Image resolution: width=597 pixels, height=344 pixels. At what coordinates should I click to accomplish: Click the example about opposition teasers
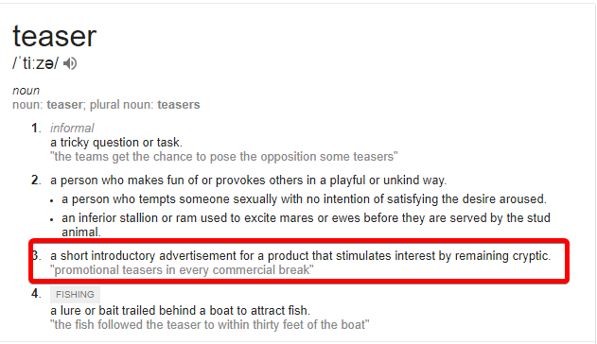(x=224, y=157)
